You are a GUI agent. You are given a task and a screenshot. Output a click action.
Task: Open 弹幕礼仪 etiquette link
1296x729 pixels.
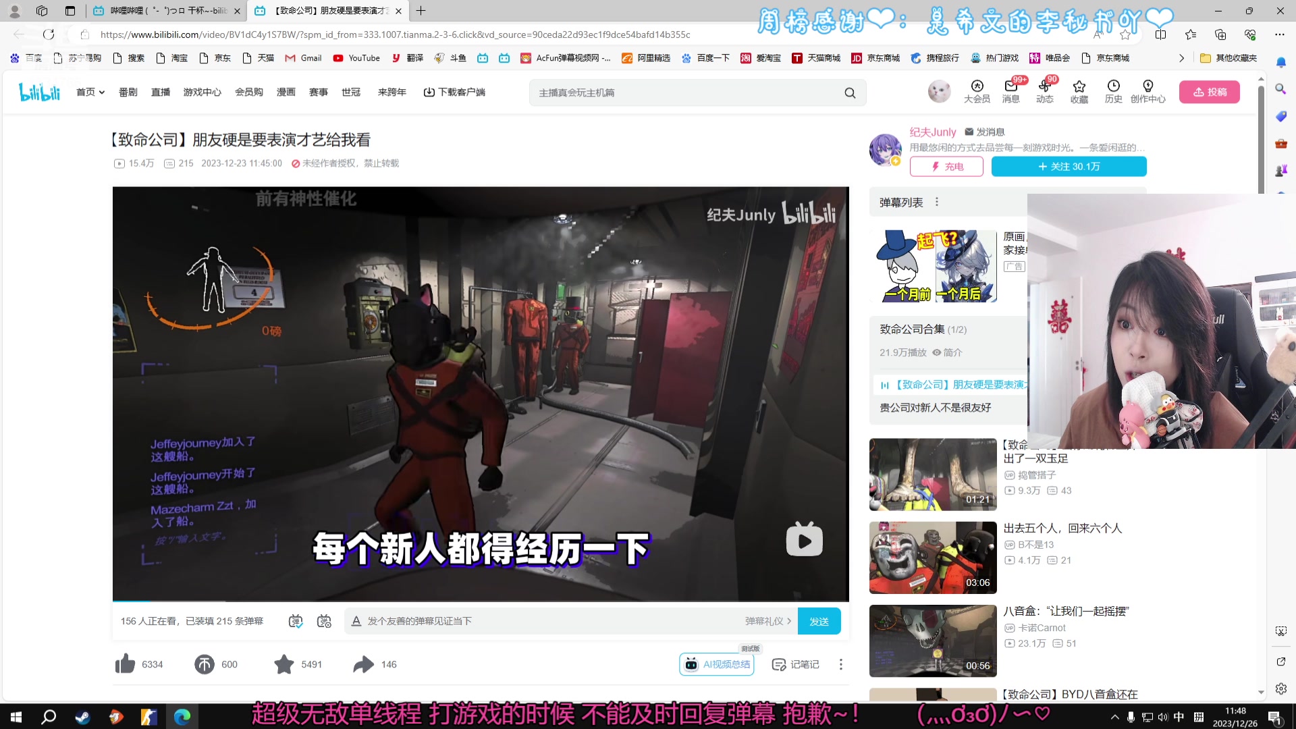pyautogui.click(x=768, y=621)
